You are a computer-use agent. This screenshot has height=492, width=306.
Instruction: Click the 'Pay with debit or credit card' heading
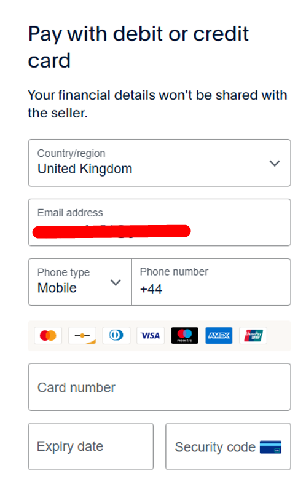(x=138, y=47)
